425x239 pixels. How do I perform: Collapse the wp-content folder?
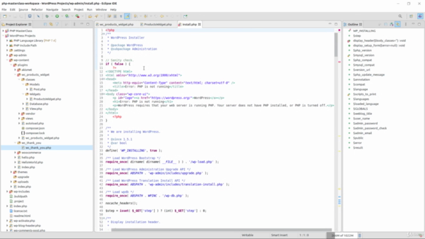(7, 60)
